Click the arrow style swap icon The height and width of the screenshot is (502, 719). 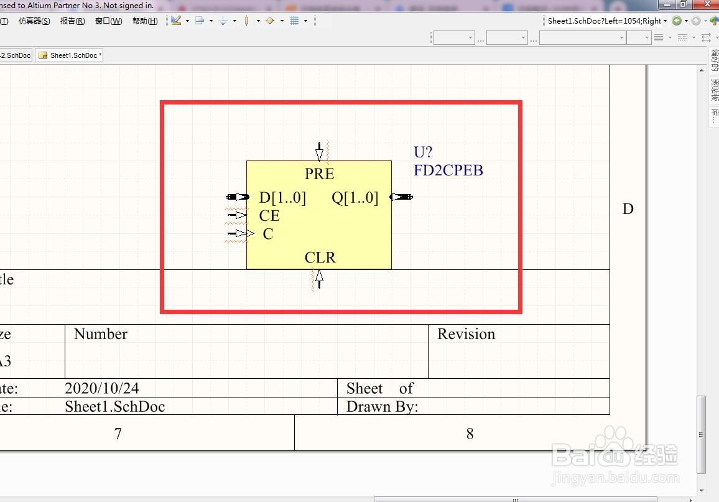[x=707, y=37]
